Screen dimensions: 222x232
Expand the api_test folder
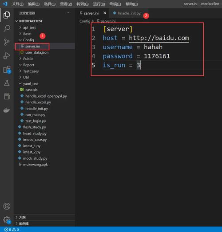[x=29, y=28]
